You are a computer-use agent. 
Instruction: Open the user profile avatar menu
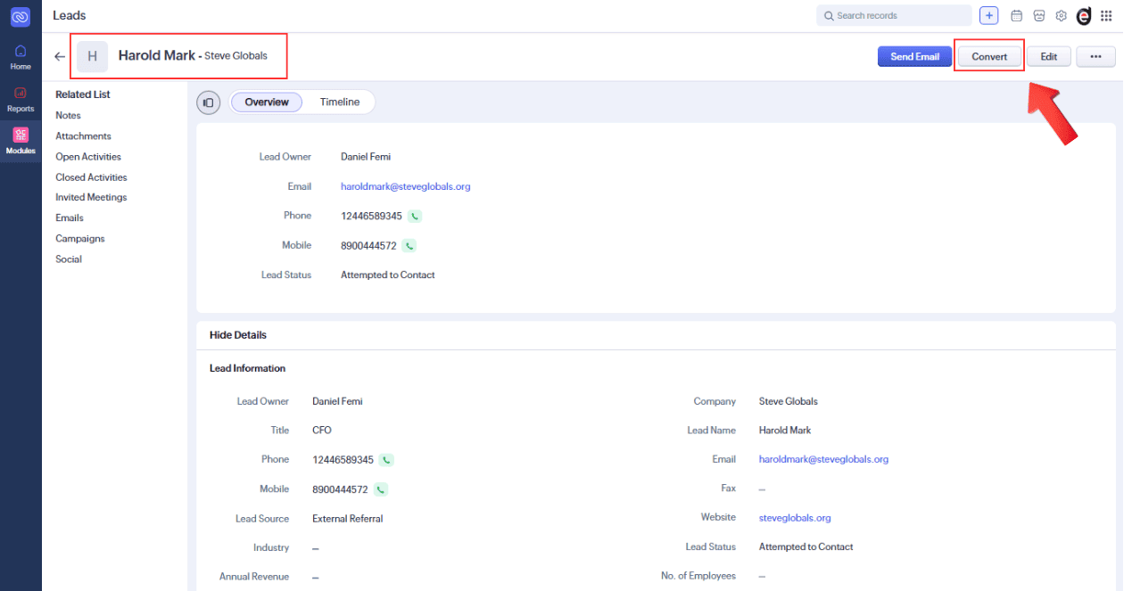[1083, 15]
